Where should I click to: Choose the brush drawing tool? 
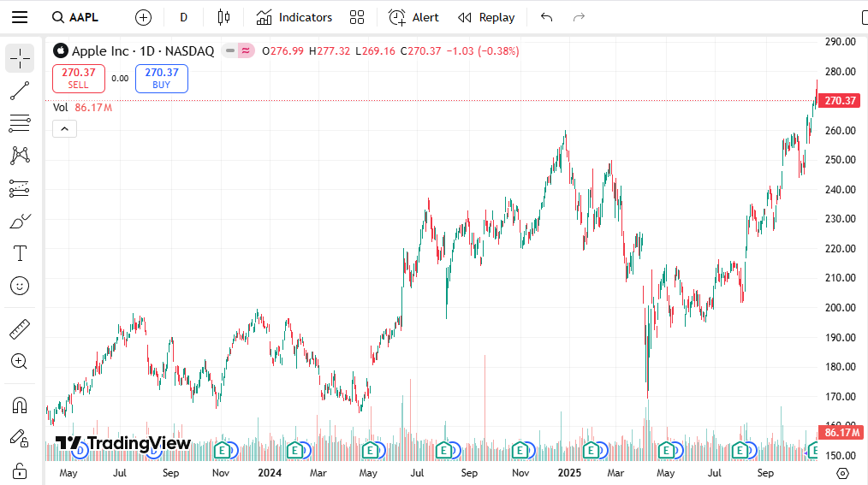click(x=19, y=222)
